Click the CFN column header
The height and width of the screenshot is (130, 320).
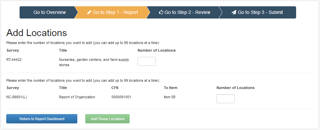115,88
